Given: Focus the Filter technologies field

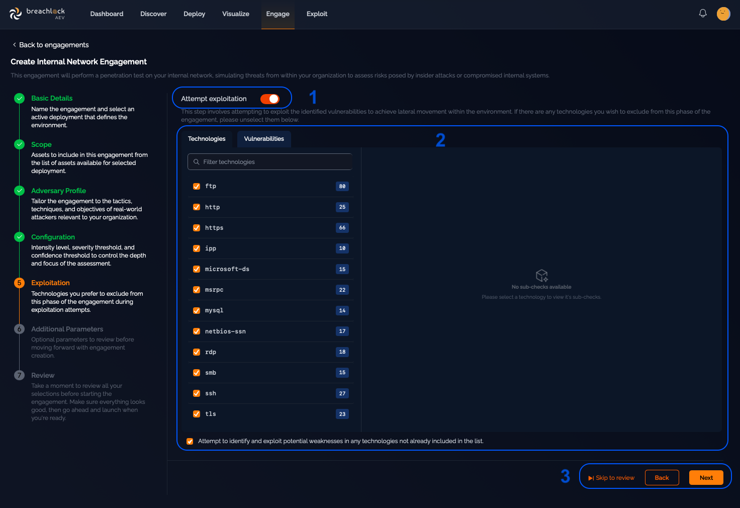Looking at the screenshot, I should tap(270, 162).
